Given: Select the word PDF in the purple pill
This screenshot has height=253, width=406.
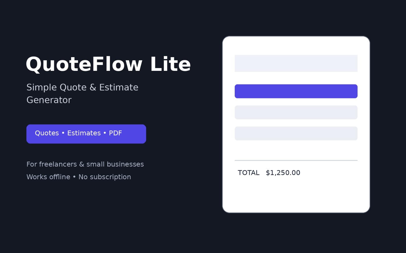Looking at the screenshot, I should [x=115, y=133].
